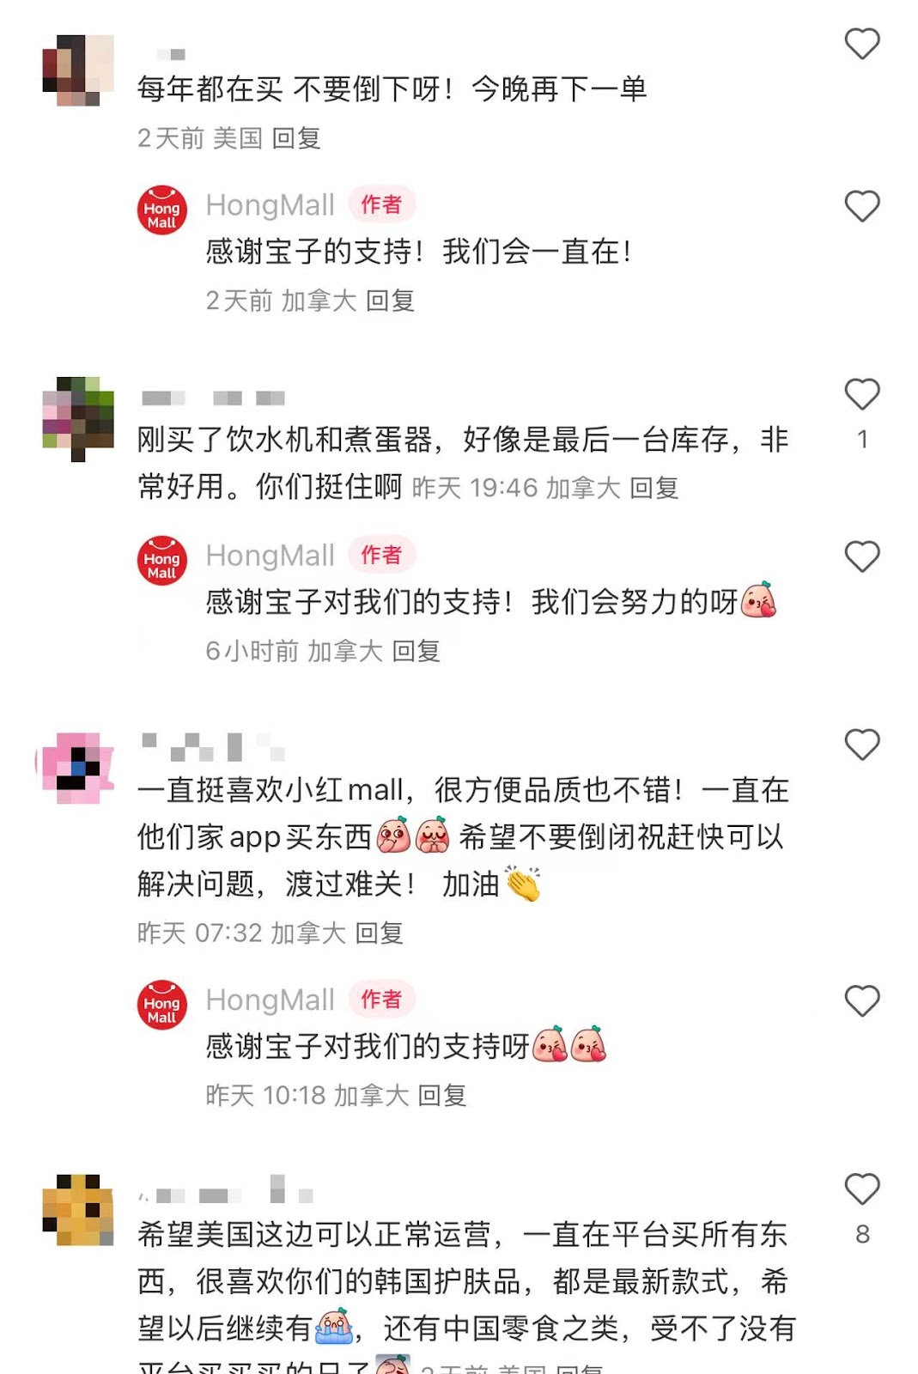Image resolution: width=918 pixels, height=1374 pixels.
Task: Reply to the 昨天 07:32 comment
Action: point(379,933)
